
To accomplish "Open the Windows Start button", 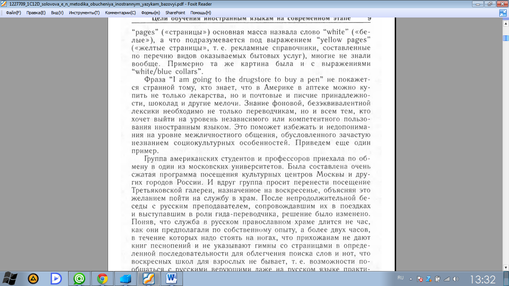I will click(x=10, y=278).
